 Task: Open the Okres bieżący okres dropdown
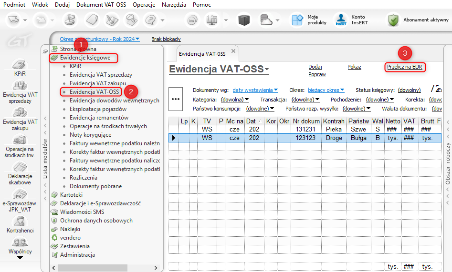(x=326, y=90)
